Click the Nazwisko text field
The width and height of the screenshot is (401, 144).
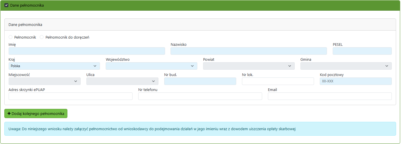tap(249, 51)
